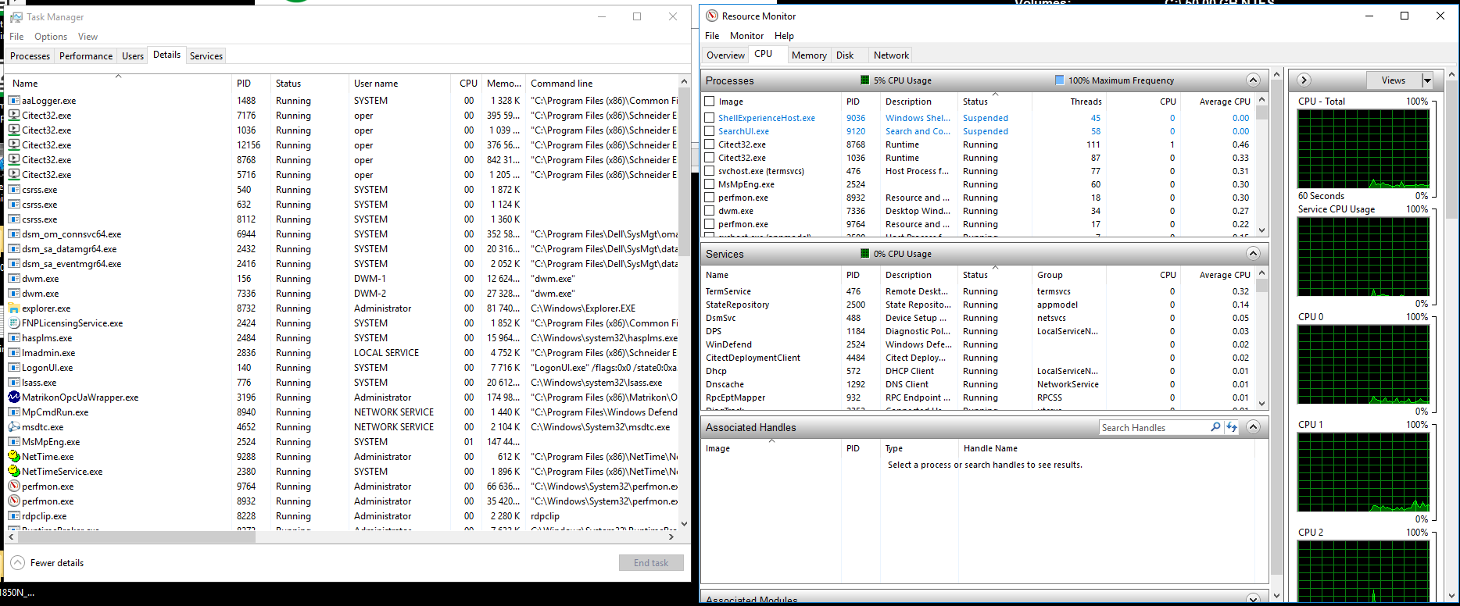Sort Processes by Status column in Resource Monitor
1460x606 pixels.
click(x=995, y=102)
